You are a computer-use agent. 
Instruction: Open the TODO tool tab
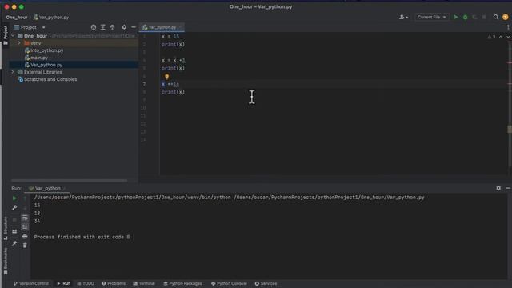point(86,283)
